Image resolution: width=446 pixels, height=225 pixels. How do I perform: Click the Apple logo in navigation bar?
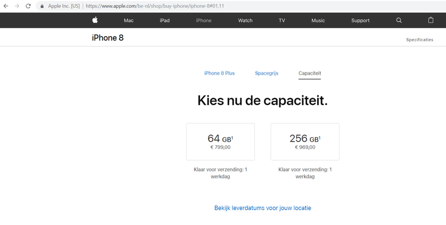[95, 20]
